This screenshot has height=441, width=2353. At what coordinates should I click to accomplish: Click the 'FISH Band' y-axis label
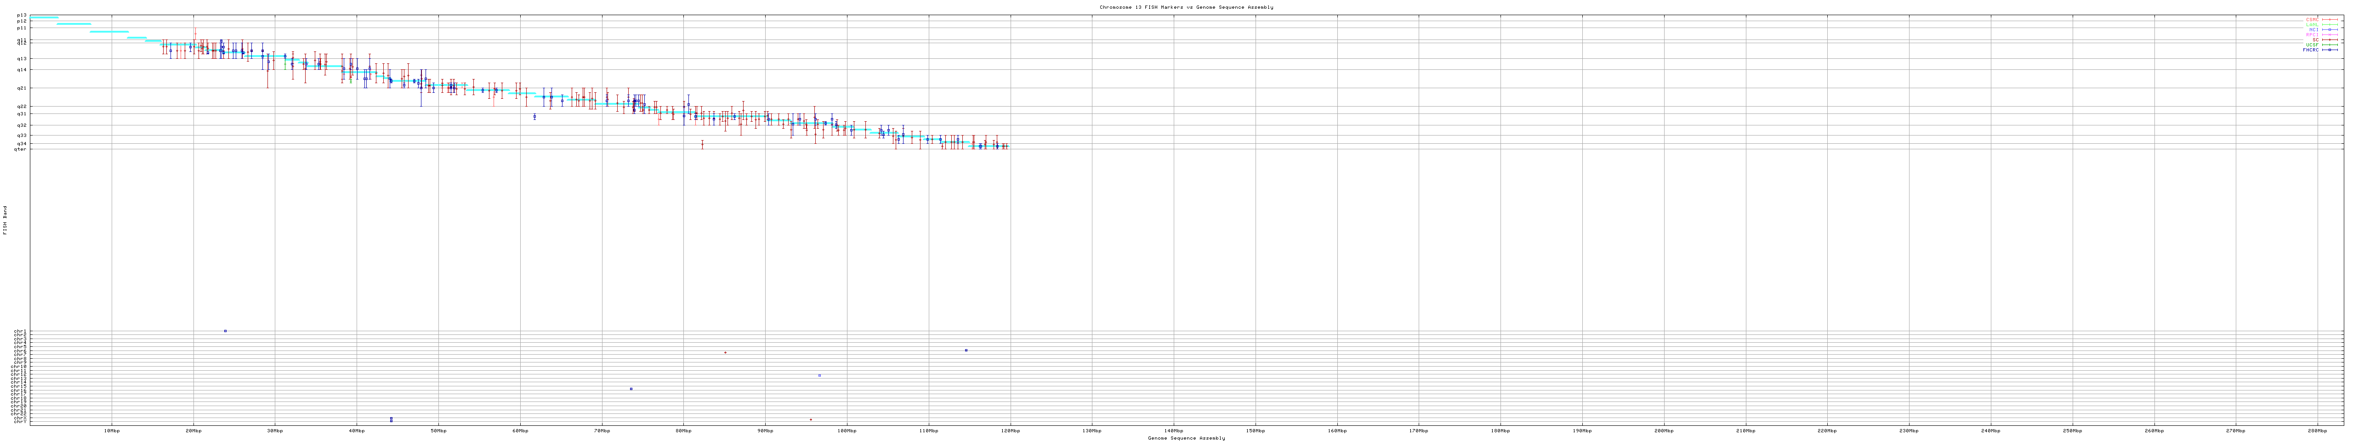[x=5, y=220]
